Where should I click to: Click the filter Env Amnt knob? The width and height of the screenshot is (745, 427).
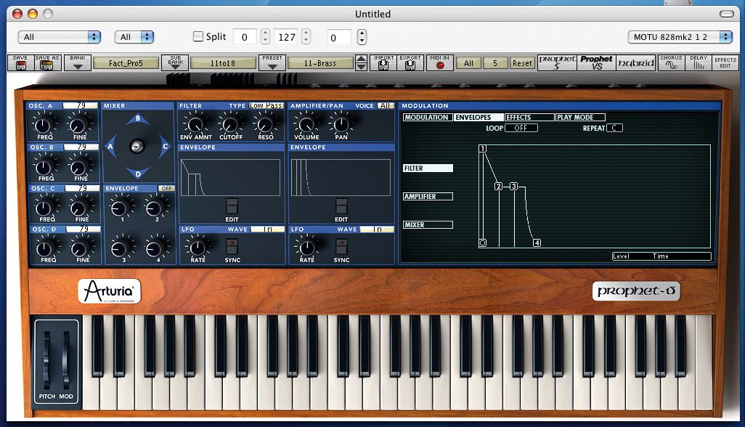[x=195, y=125]
